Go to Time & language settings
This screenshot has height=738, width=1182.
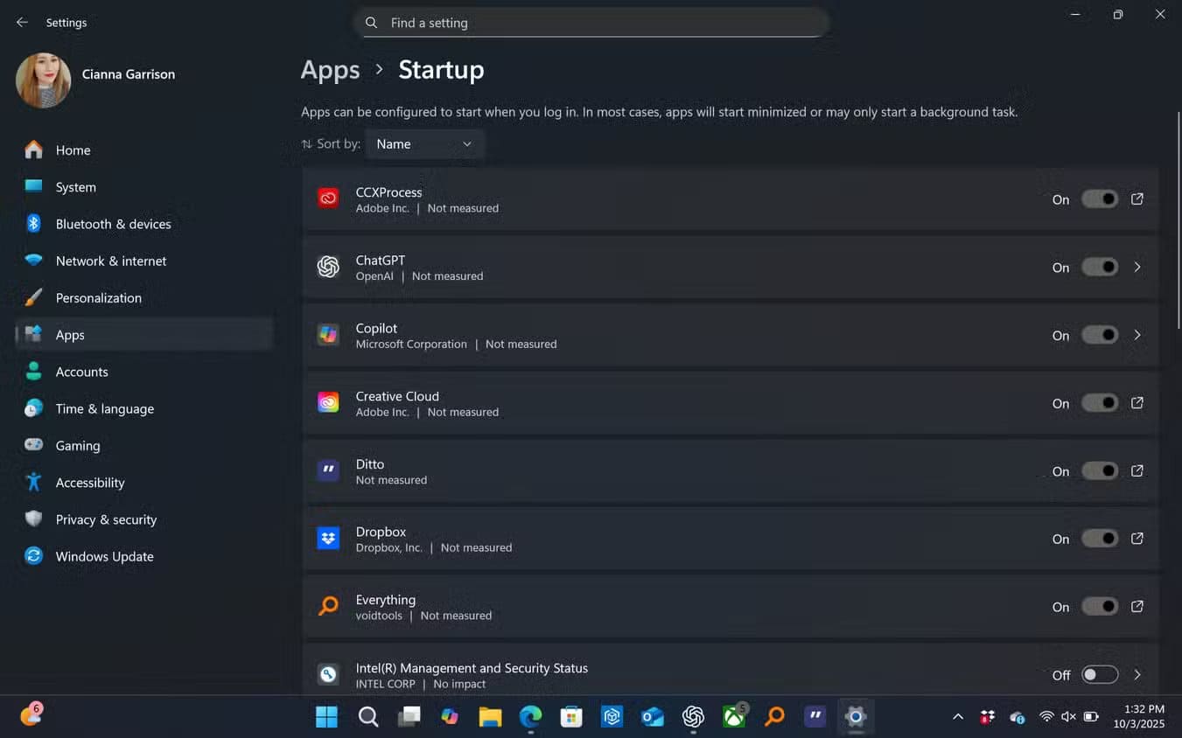[144, 408]
